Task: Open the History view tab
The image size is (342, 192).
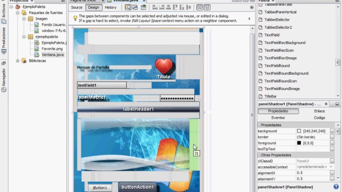Action: (111, 7)
